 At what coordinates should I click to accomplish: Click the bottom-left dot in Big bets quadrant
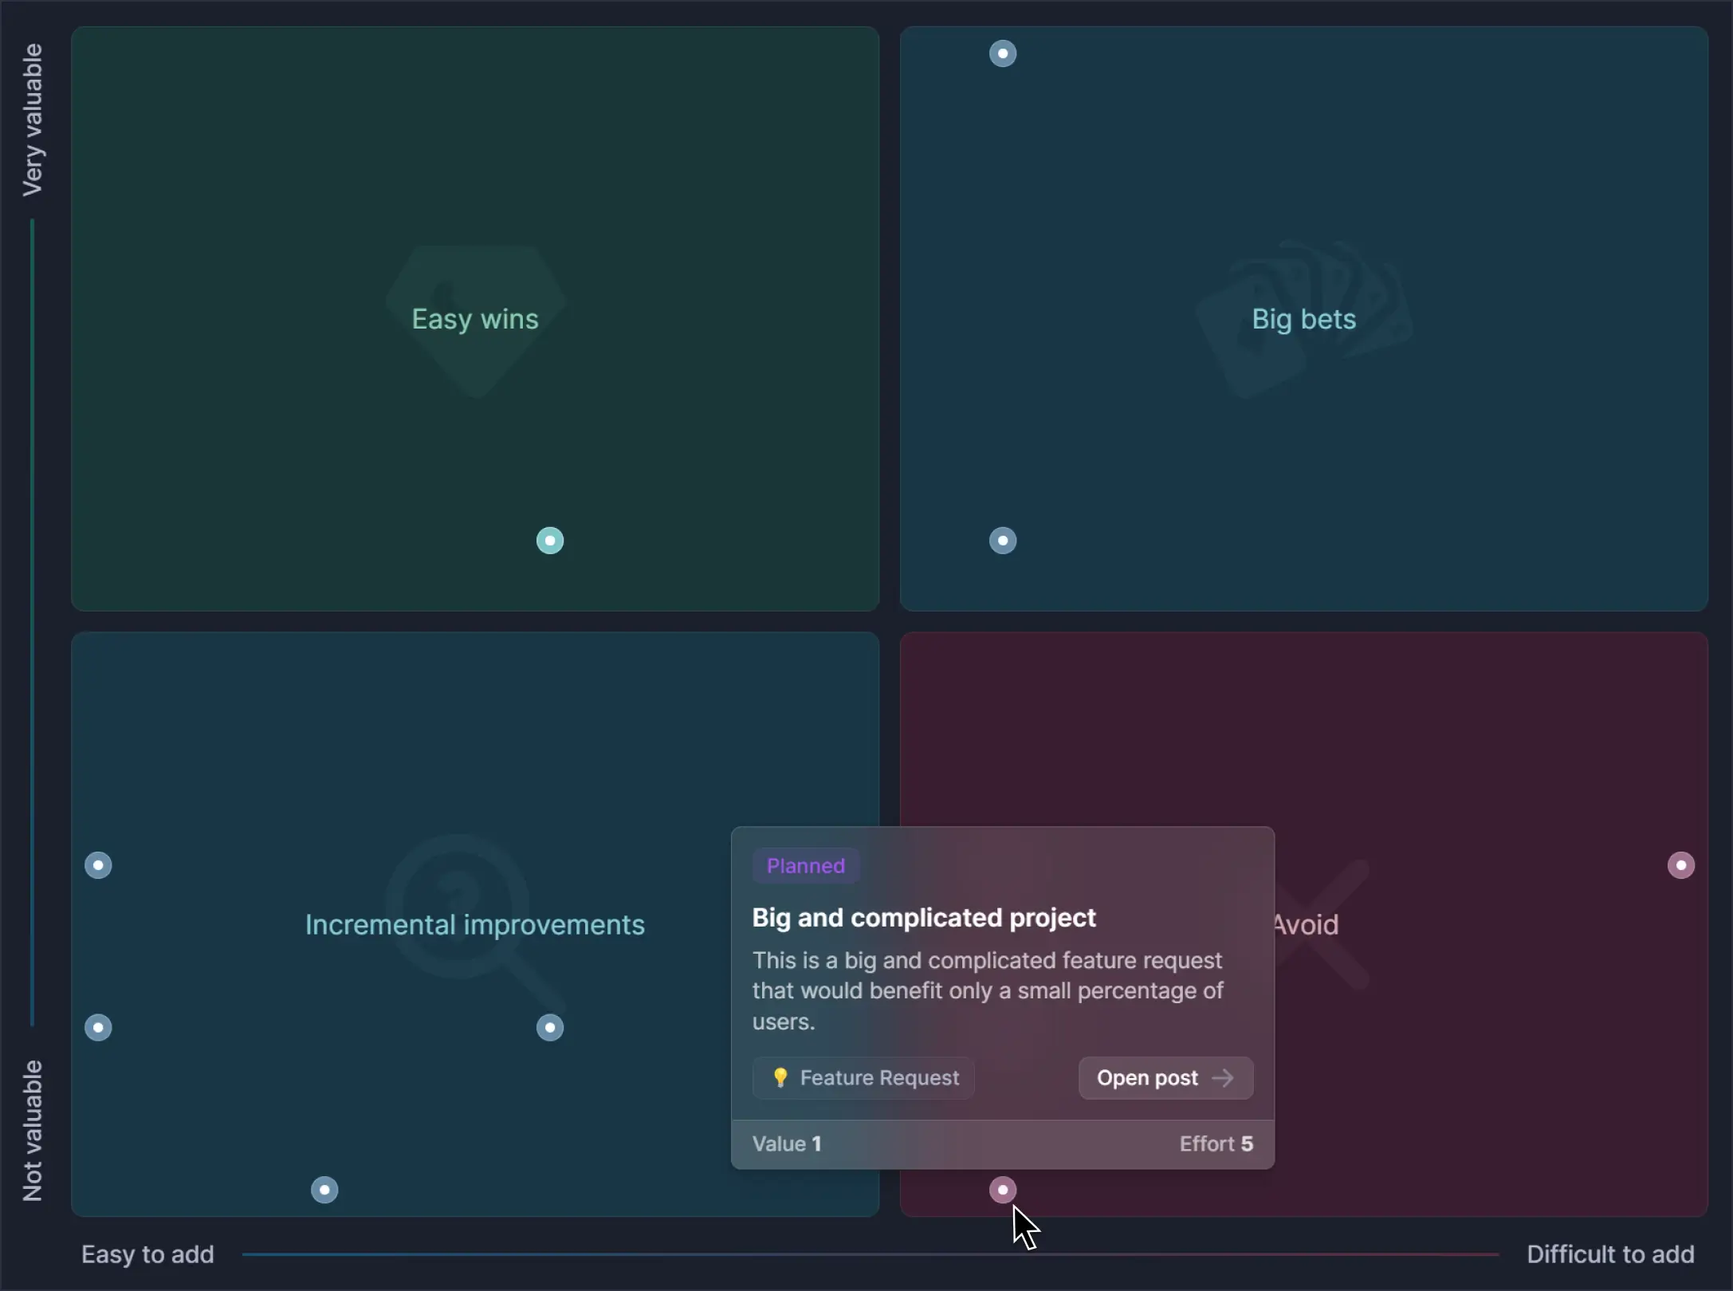pyautogui.click(x=1003, y=541)
